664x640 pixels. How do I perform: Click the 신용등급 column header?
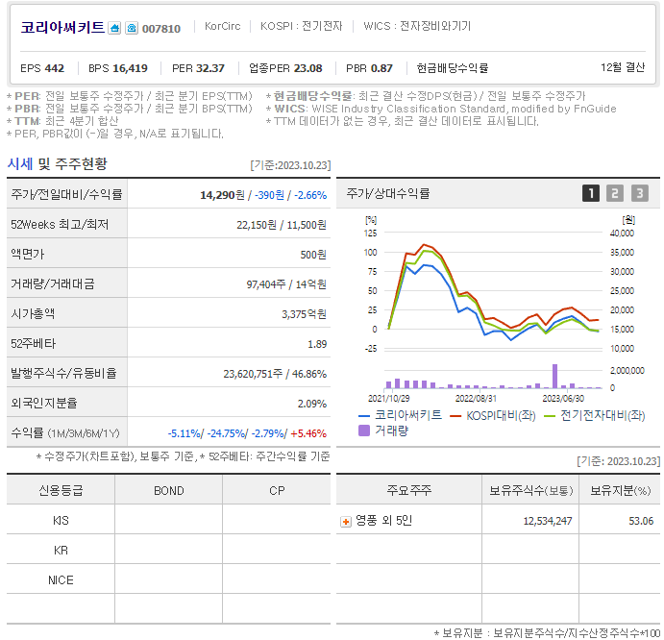(61, 490)
